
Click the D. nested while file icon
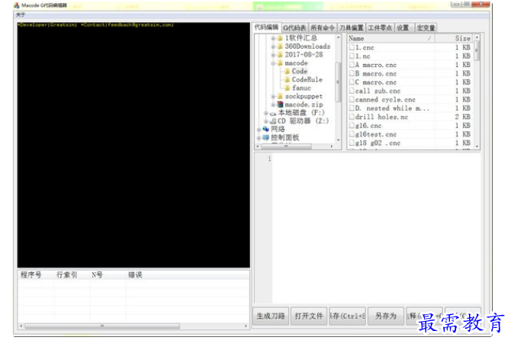[352, 108]
